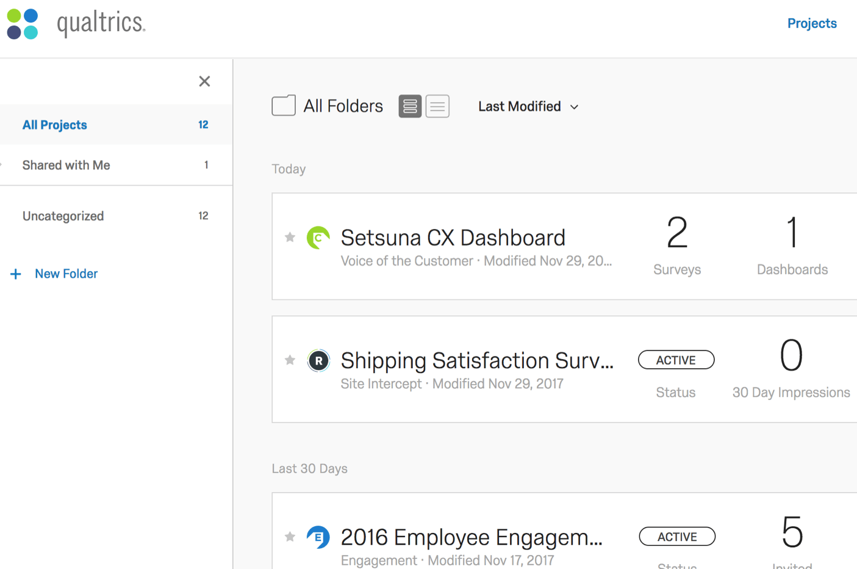This screenshot has width=857, height=569.
Task: Click the All Folders label
Action: point(343,106)
